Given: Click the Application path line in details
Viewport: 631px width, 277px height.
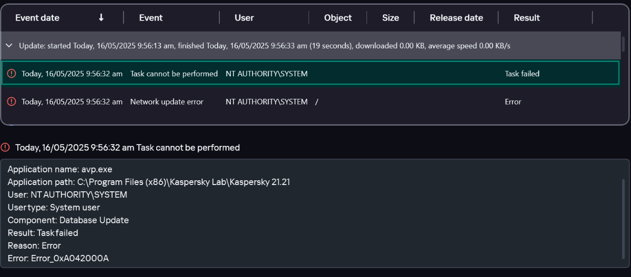Looking at the screenshot, I should (149, 182).
